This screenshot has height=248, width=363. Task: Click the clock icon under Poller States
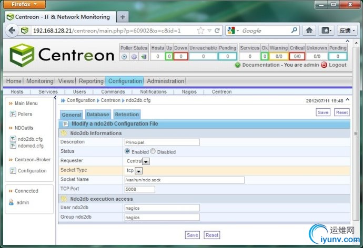[x=124, y=57]
